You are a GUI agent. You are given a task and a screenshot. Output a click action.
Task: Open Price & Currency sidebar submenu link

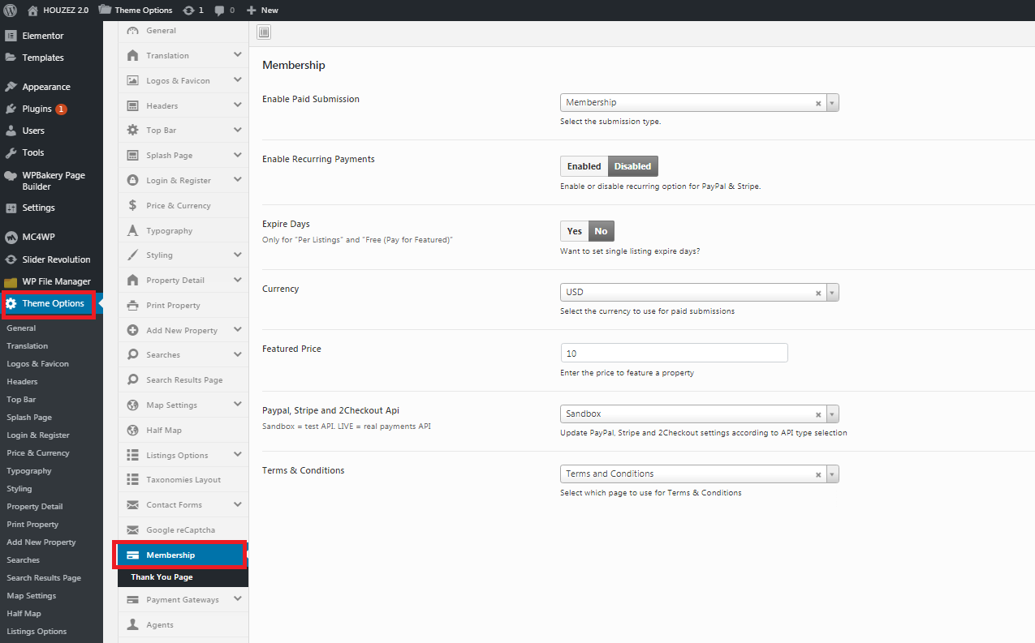pyautogui.click(x=38, y=453)
